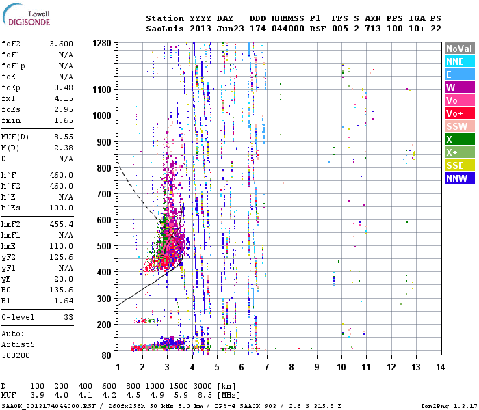Click the Artist5 autoscaler label
479x410 pixels.
(18, 344)
